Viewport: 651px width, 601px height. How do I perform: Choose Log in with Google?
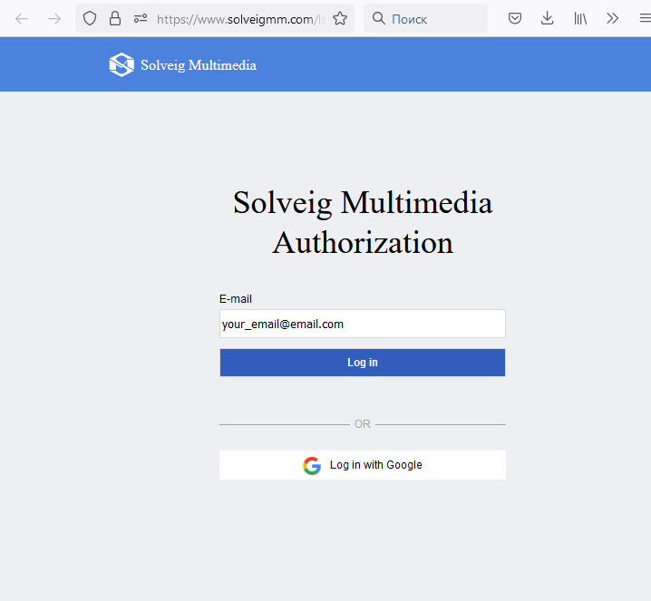pos(363,465)
